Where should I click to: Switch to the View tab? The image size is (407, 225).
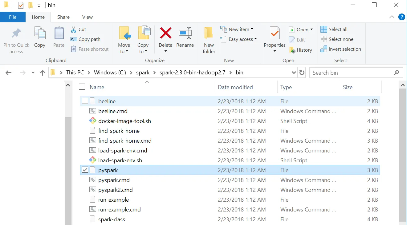[88, 17]
